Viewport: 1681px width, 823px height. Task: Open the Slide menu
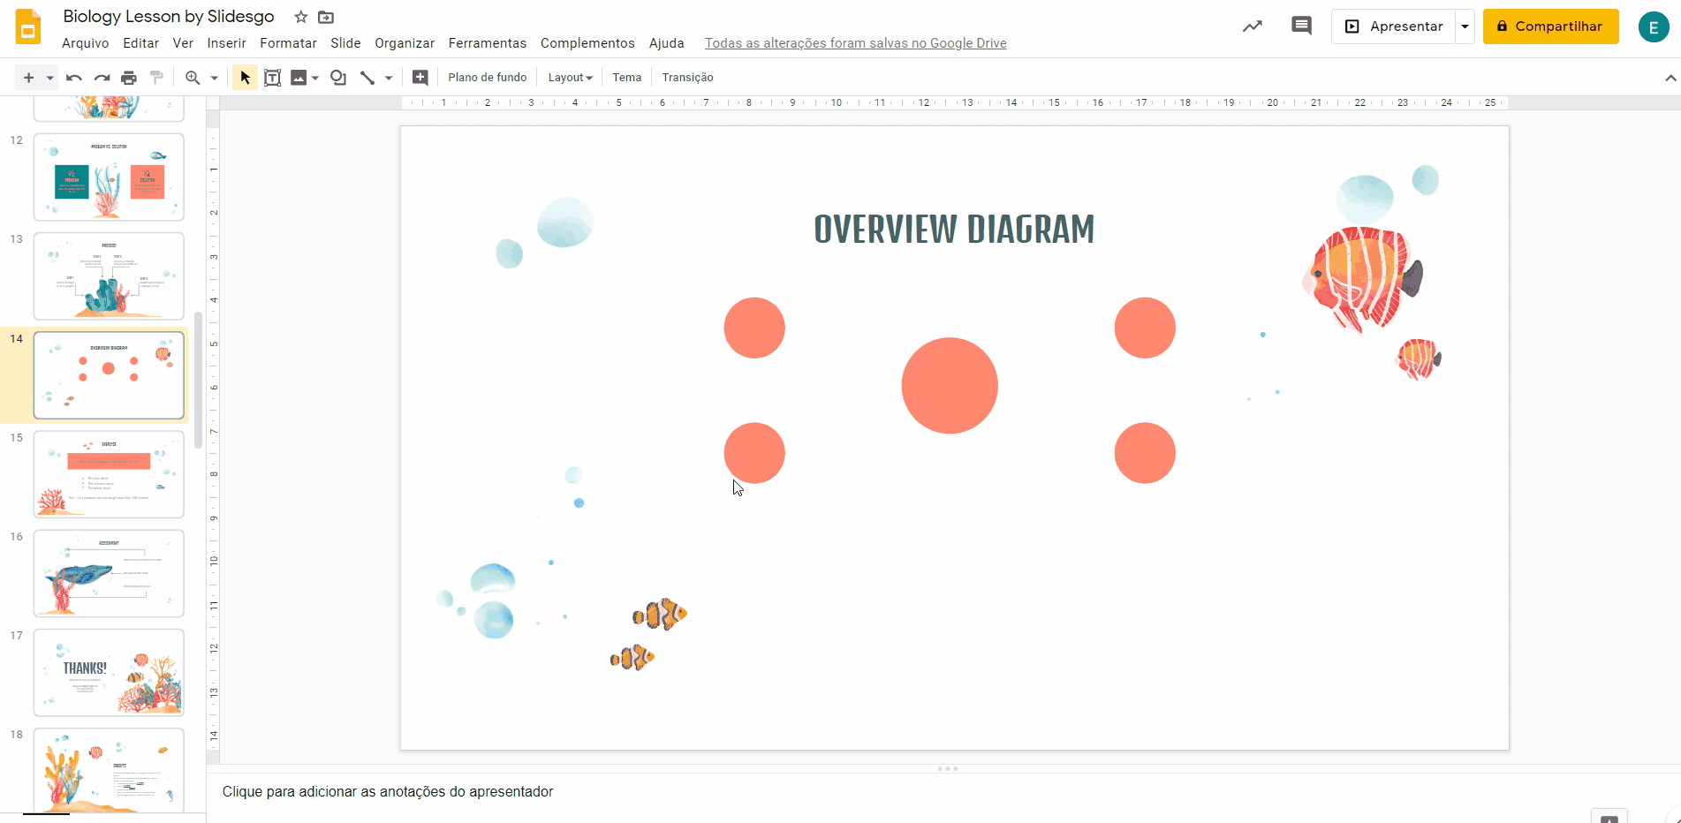(x=345, y=43)
